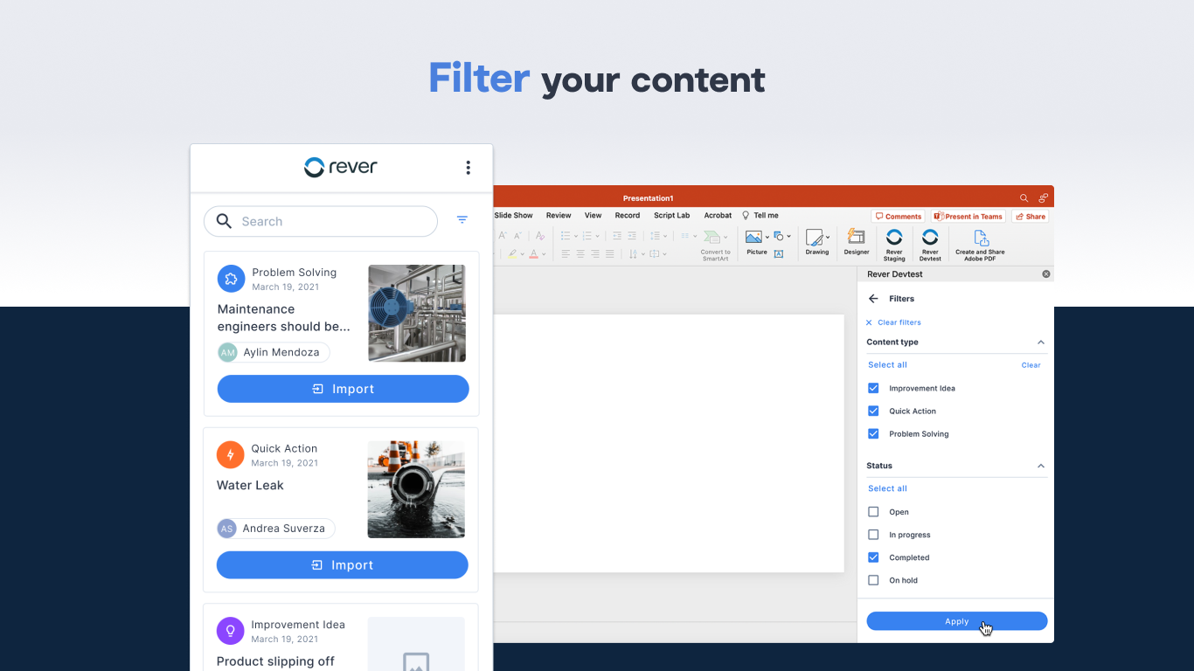Click the filter icon beside the search box
The height and width of the screenshot is (671, 1194).
[x=462, y=220]
